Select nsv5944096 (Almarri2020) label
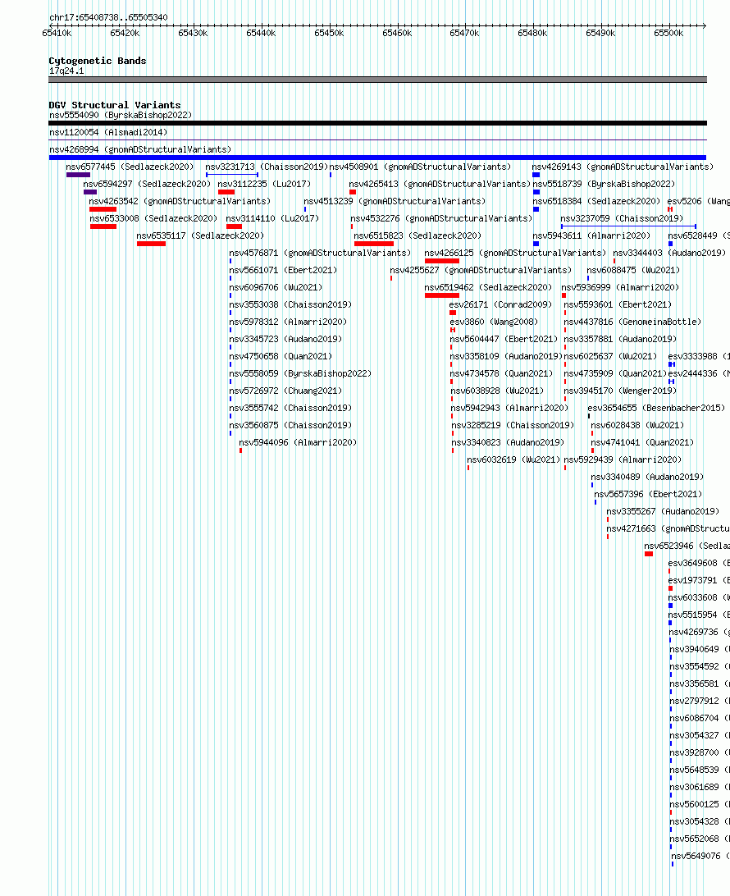This screenshot has height=896, width=730. 298,442
